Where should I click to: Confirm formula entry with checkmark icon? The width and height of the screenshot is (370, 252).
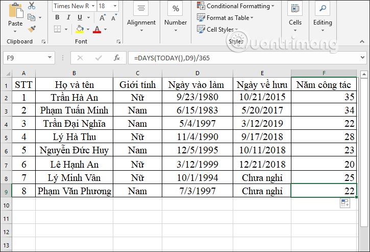click(x=98, y=58)
